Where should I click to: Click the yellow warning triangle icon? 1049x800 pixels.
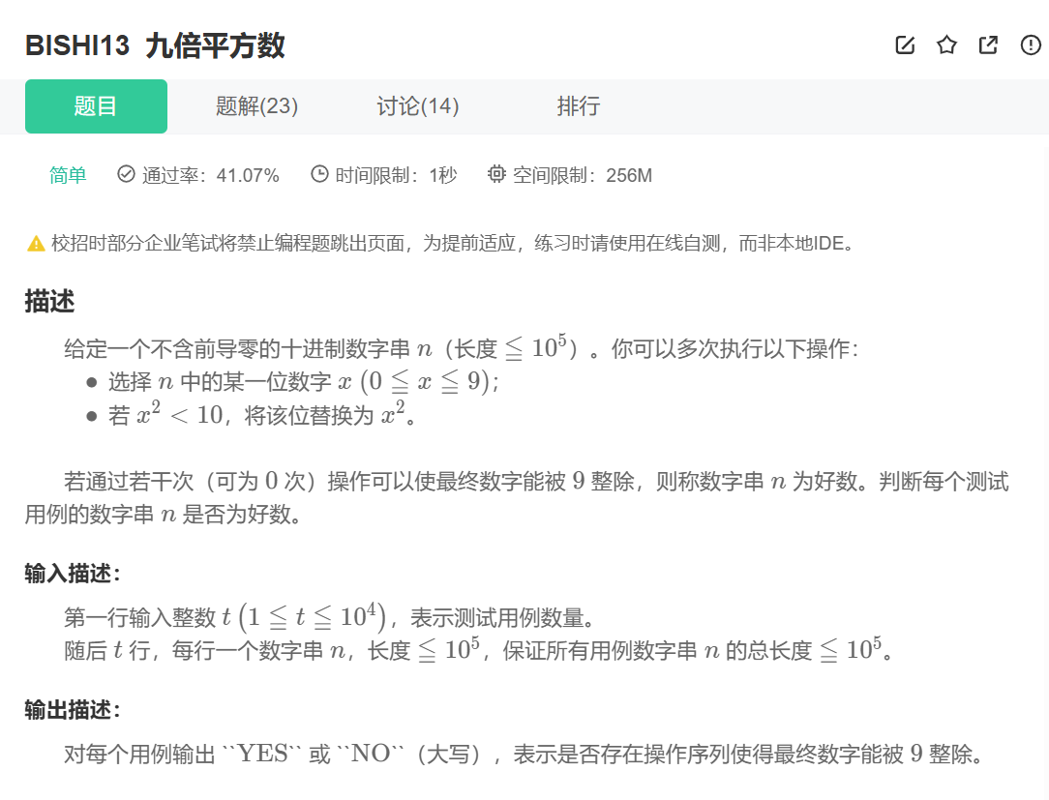[x=36, y=244]
